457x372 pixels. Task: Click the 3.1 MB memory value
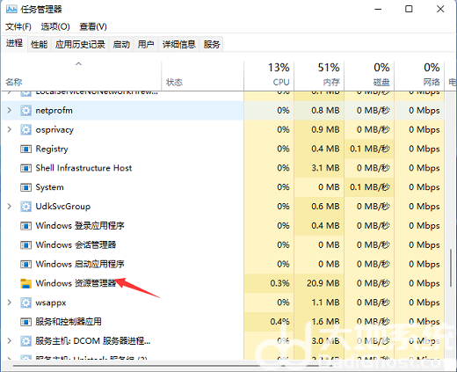coord(325,168)
